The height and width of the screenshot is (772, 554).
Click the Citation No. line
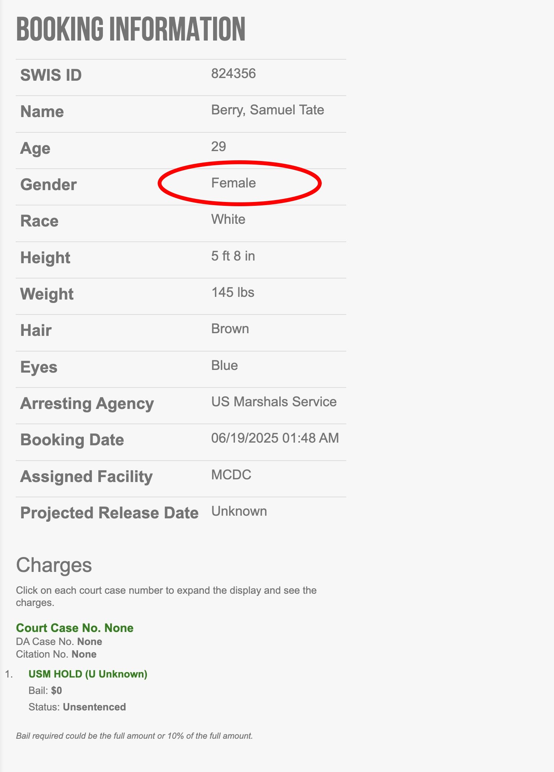[x=56, y=654]
